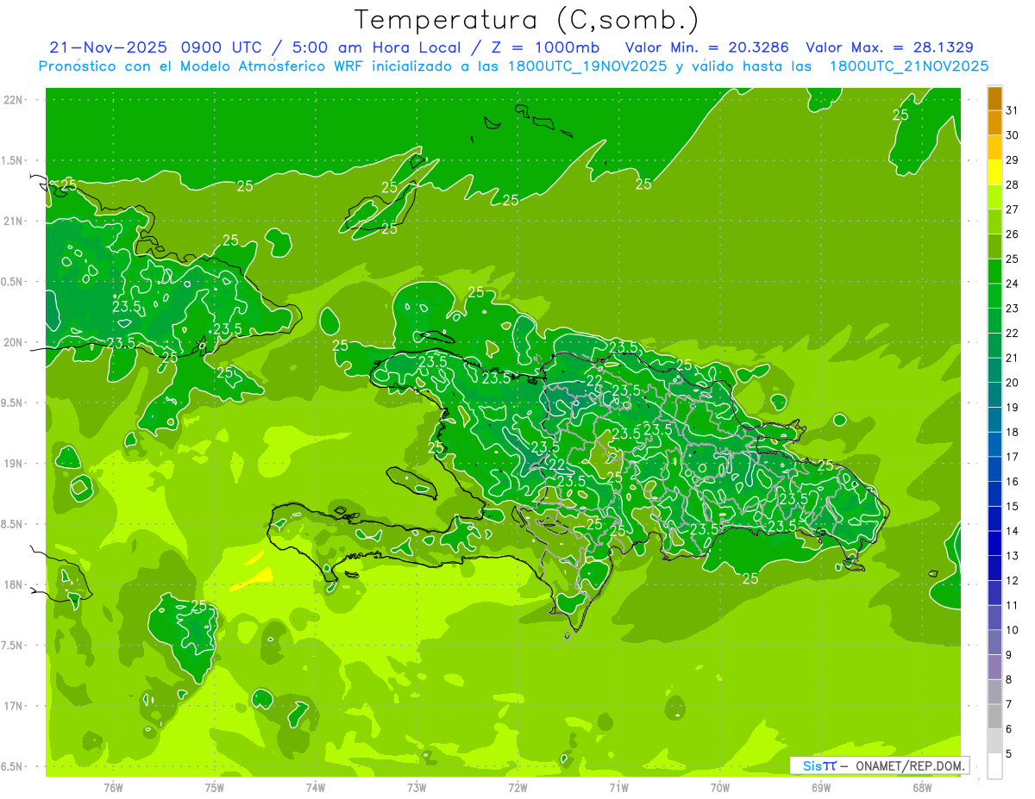
Task: Select "Valor Min. = 20.3286" text
Action: 706,47
